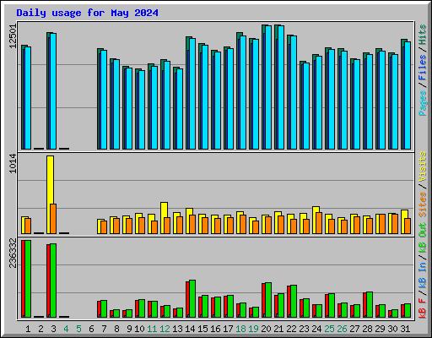Click the cyan hits bar for day 20

point(268,87)
